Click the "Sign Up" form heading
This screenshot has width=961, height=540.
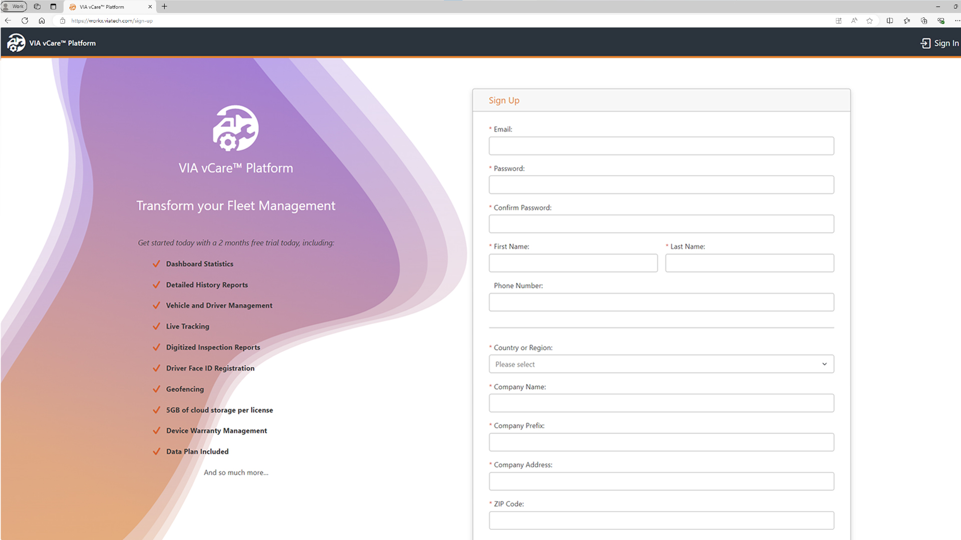(x=504, y=100)
